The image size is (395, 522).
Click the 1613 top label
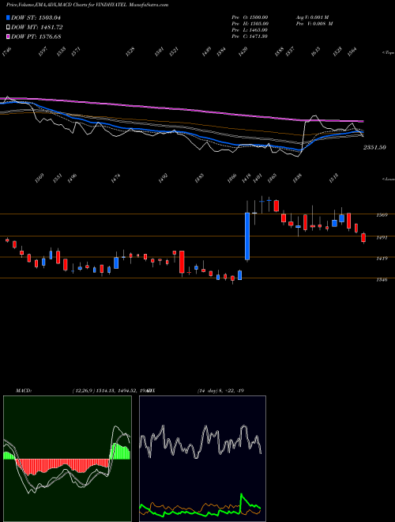pyautogui.click(x=315, y=51)
